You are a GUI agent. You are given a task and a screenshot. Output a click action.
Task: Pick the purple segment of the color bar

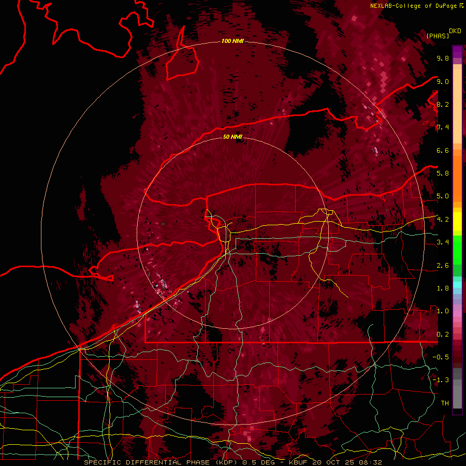point(457,52)
